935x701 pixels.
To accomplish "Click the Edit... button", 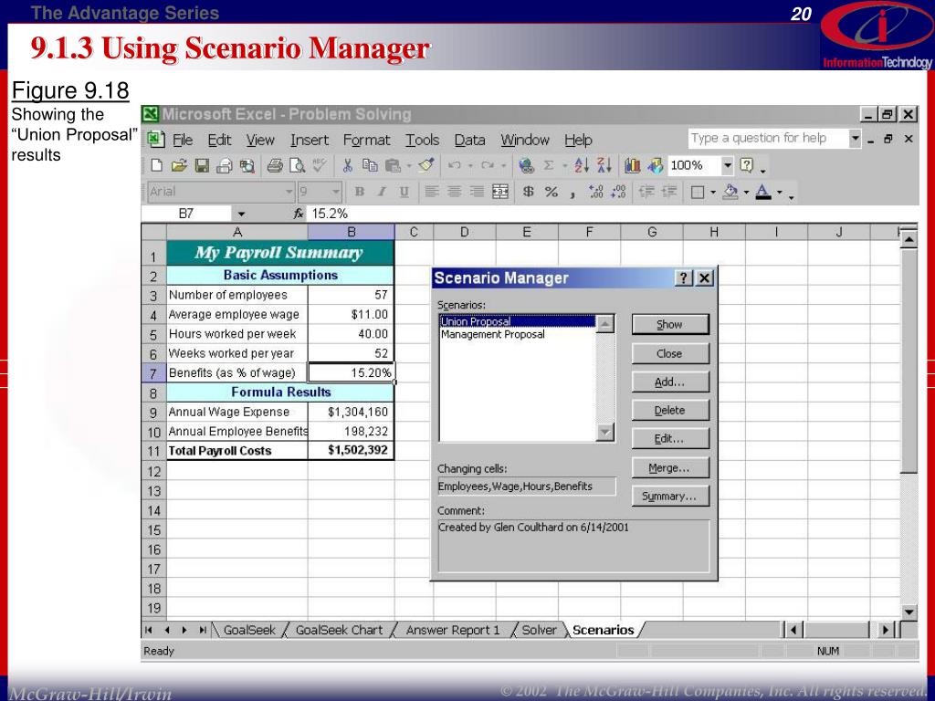I will [669, 439].
